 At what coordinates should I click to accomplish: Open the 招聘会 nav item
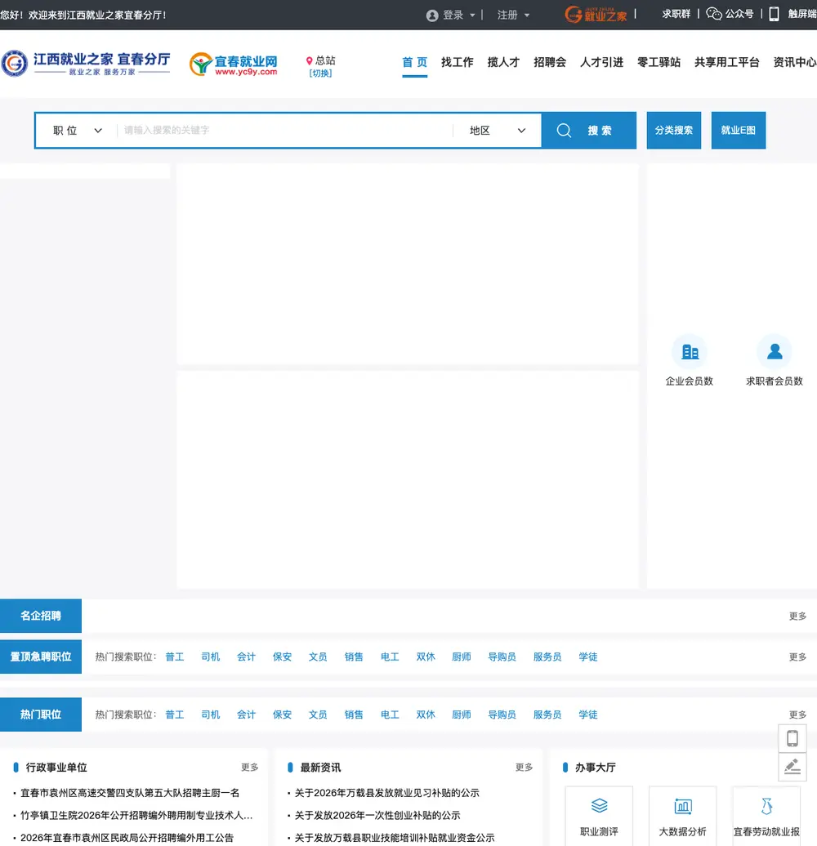pyautogui.click(x=550, y=63)
